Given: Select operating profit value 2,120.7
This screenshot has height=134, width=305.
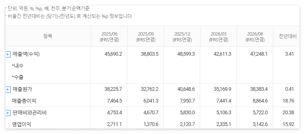Looking at the screenshot, I should [x=187, y=124].
